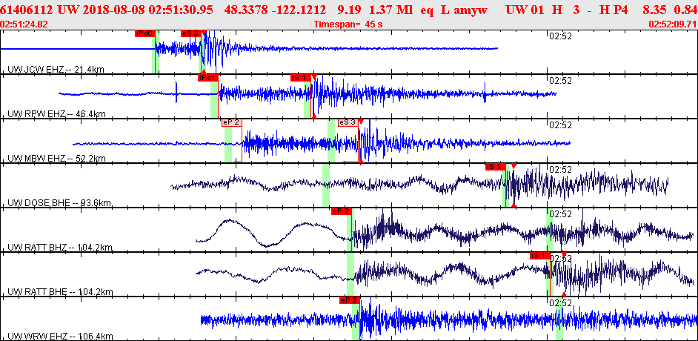Viewport: 698px width, 341px height.
Task: Click the 02:52 time tick on JCW trace
Action: tap(560, 36)
